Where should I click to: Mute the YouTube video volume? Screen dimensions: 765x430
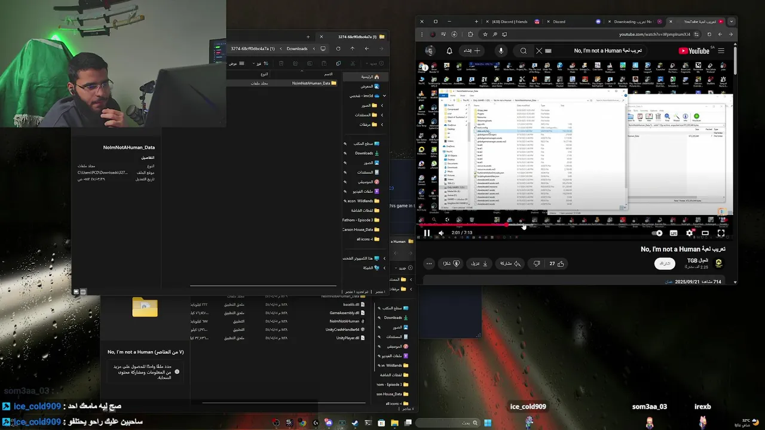click(x=441, y=233)
